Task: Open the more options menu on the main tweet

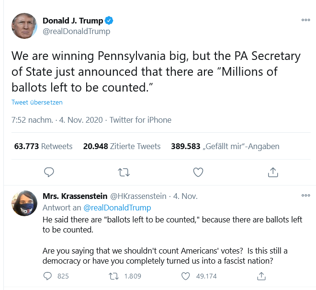Action: tap(305, 21)
